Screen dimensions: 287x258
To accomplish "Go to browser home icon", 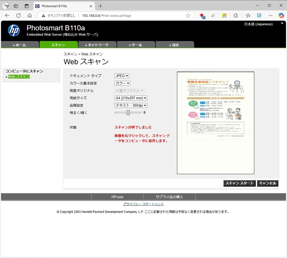I will pyautogui.click(x=30, y=16).
